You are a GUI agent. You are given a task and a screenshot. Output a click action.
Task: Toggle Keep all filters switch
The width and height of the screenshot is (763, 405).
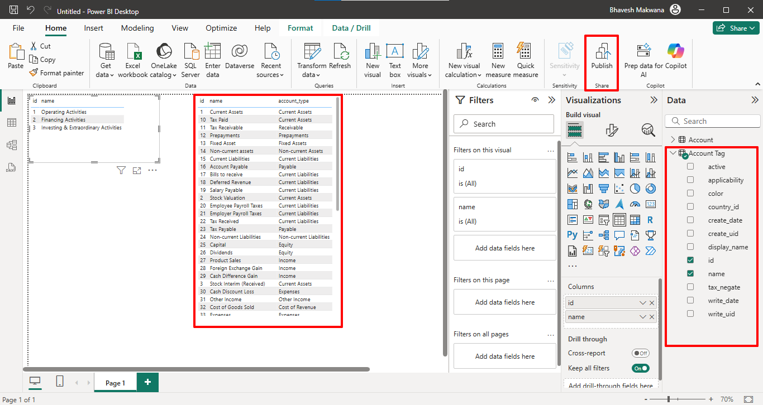[640, 368]
